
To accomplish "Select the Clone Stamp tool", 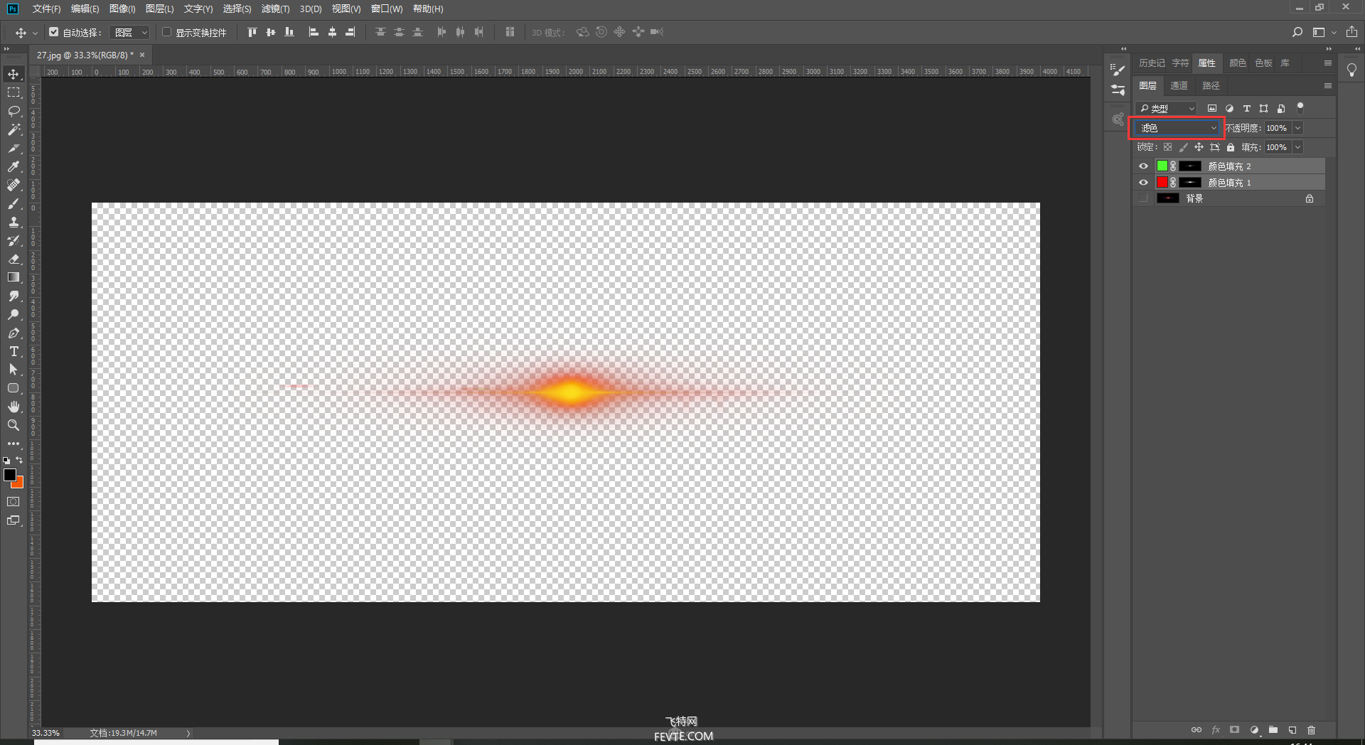I will [14, 222].
